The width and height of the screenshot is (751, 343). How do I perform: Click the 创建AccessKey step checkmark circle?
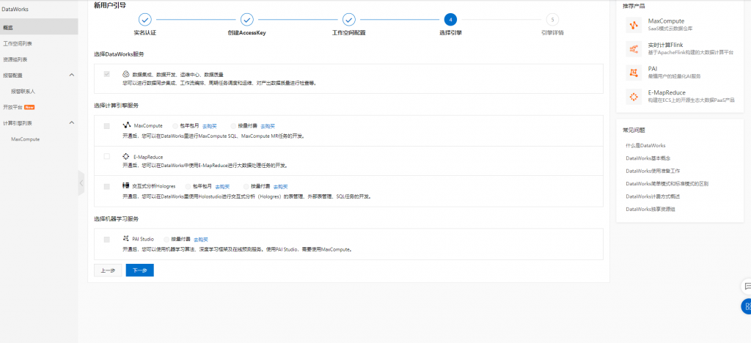[x=247, y=20]
